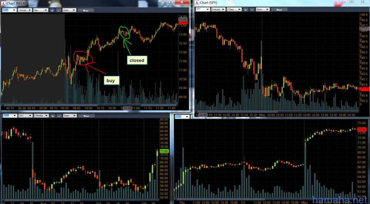
Task: Click the minus zoom-out button in SPY chart
Action: coord(252,9)
